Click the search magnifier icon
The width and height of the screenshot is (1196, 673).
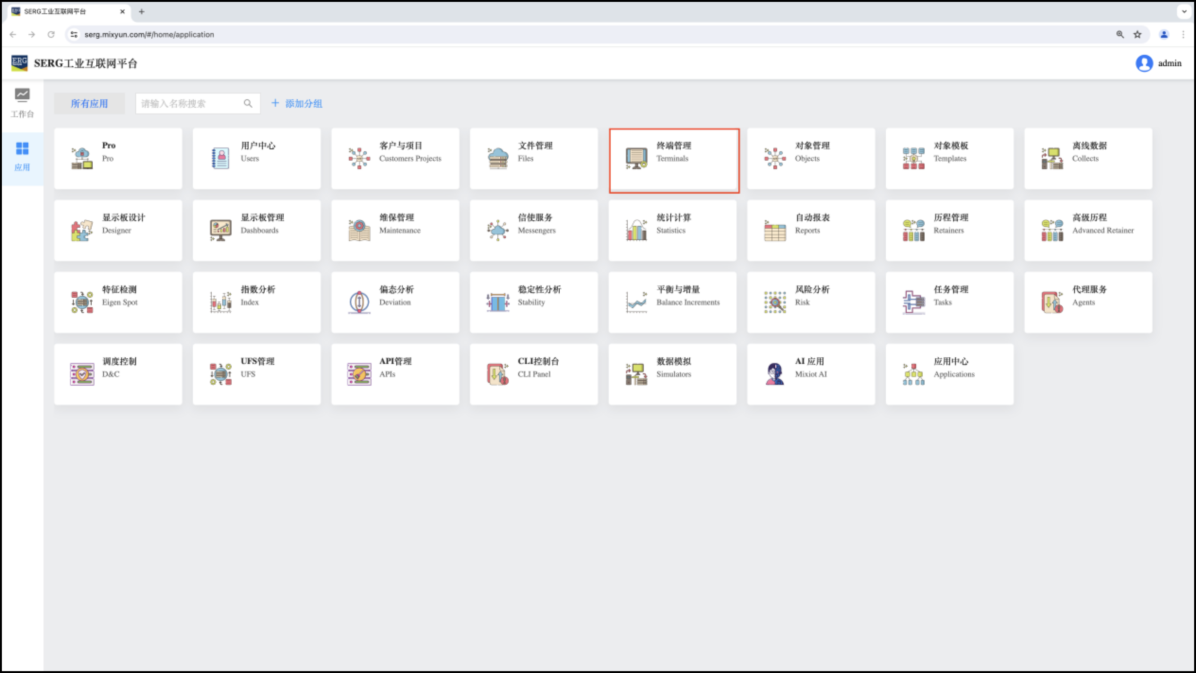tap(248, 104)
